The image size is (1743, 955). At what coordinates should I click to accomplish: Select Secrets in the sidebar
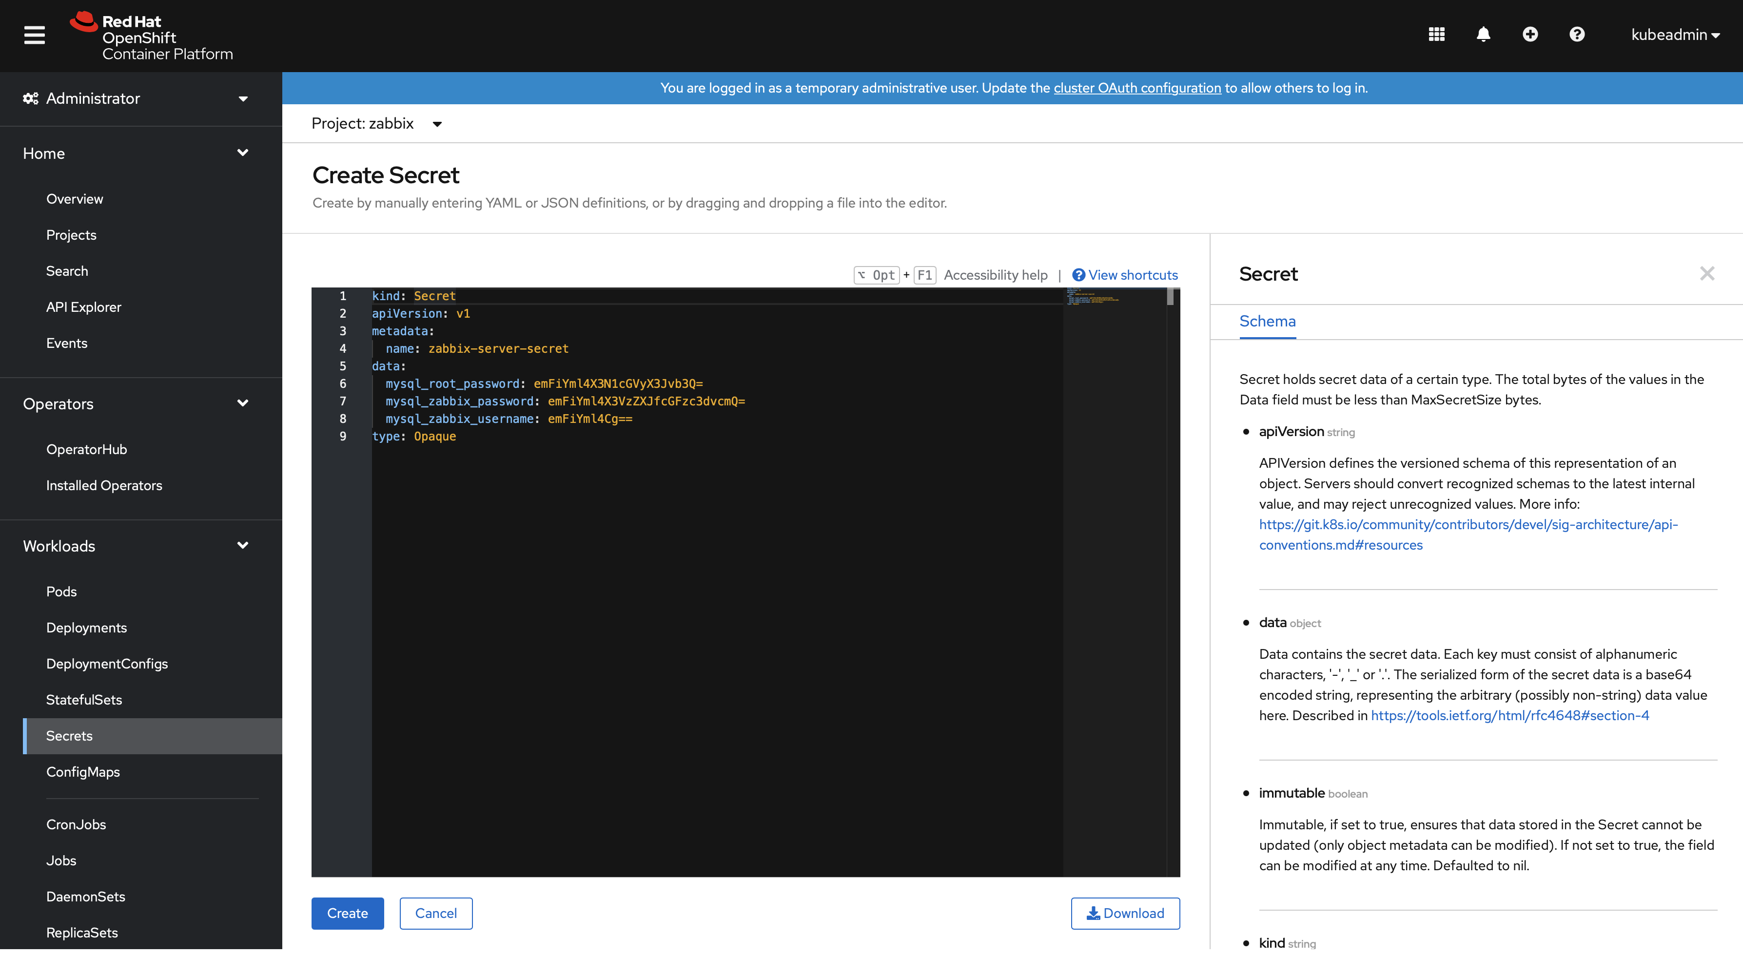pos(152,737)
